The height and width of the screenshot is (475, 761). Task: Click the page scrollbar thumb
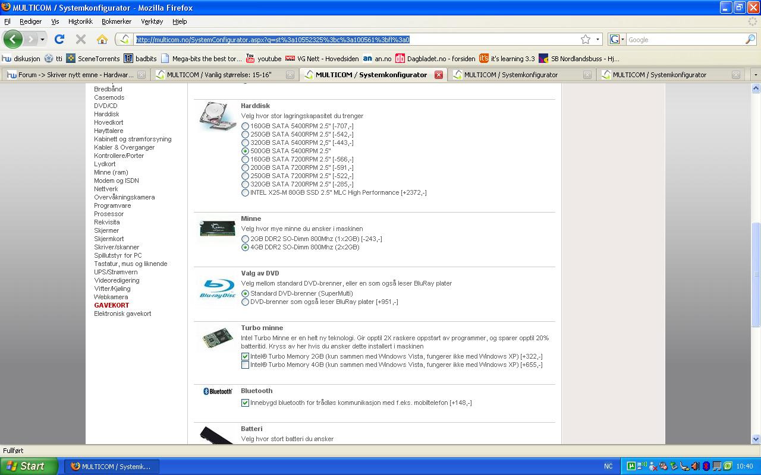(756, 274)
